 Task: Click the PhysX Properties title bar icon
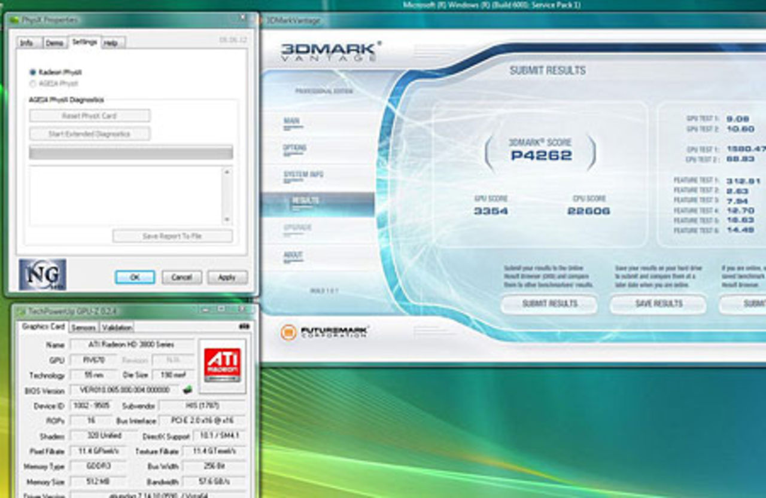click(15, 20)
